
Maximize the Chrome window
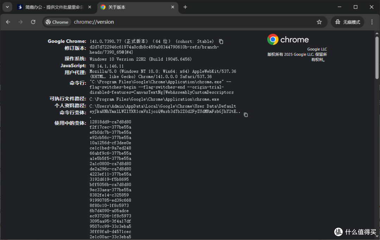pyautogui.click(x=355, y=7)
